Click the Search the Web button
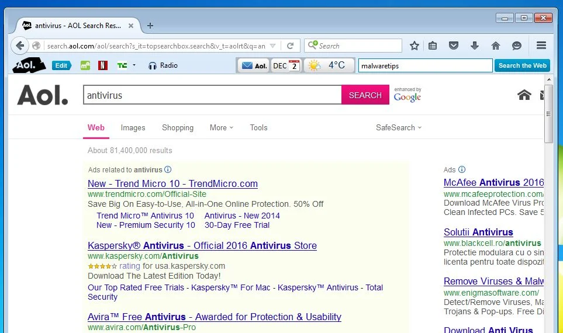563x333 pixels. coord(522,65)
